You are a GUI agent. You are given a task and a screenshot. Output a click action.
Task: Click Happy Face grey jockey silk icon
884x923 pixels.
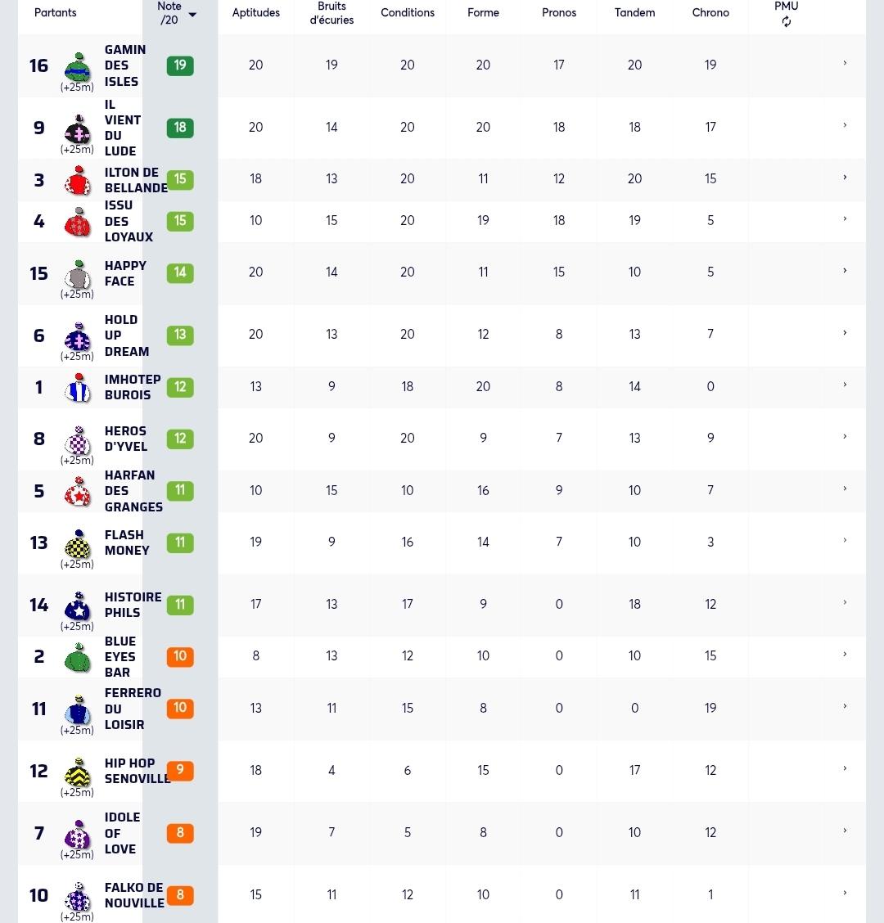pos(78,274)
